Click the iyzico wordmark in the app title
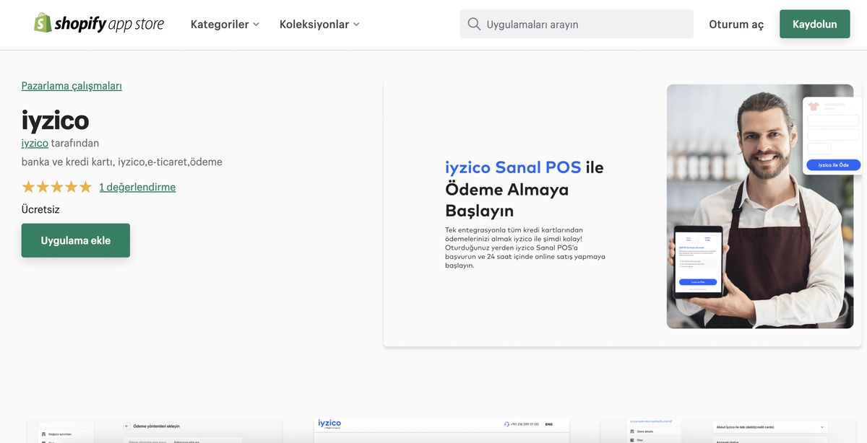This screenshot has width=867, height=443. tap(54, 121)
